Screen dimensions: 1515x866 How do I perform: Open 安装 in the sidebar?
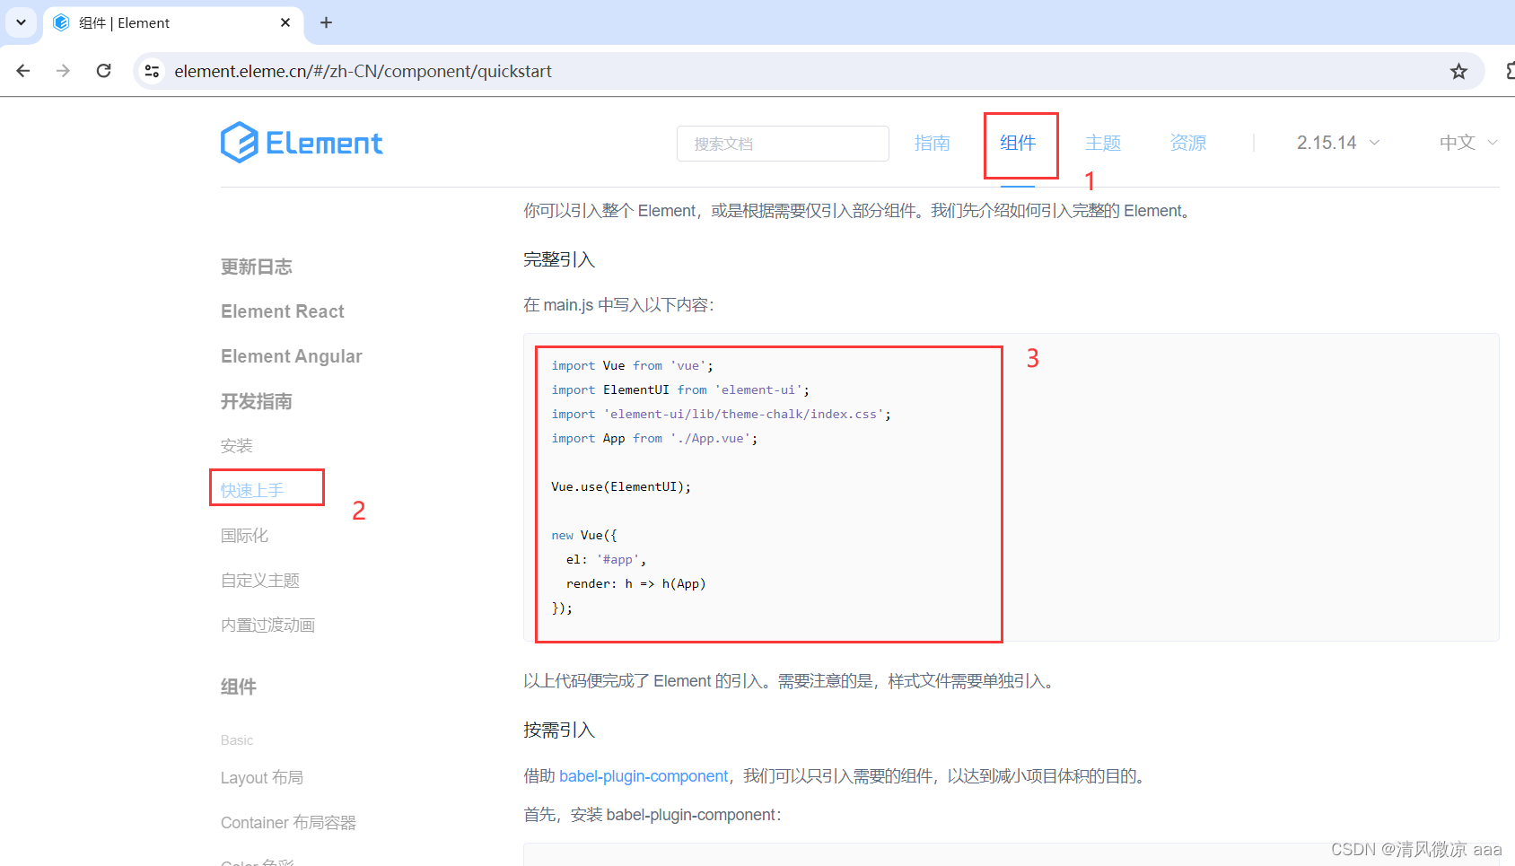(237, 446)
